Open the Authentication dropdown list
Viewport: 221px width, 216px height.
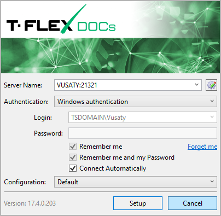tap(136, 101)
